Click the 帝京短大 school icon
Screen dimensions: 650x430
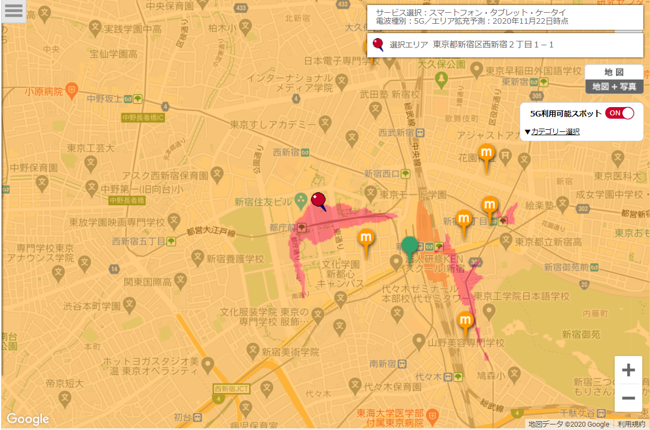coord(65,399)
